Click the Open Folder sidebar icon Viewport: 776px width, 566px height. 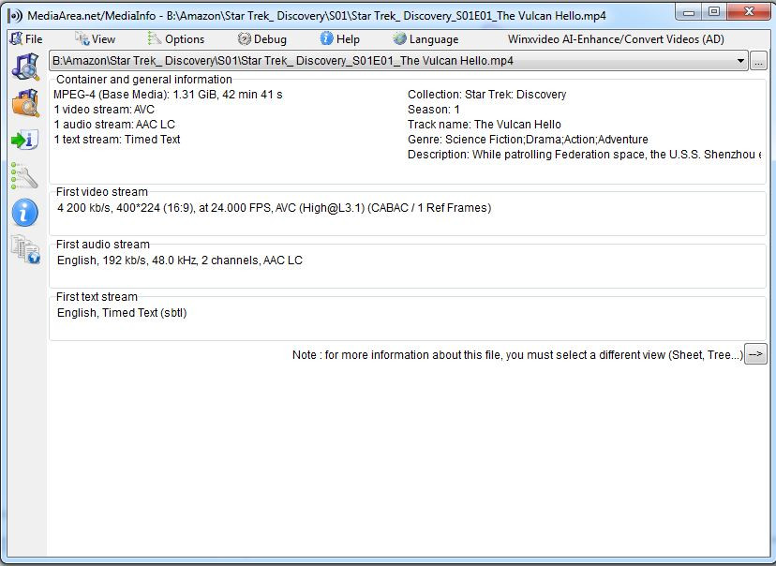(x=25, y=103)
